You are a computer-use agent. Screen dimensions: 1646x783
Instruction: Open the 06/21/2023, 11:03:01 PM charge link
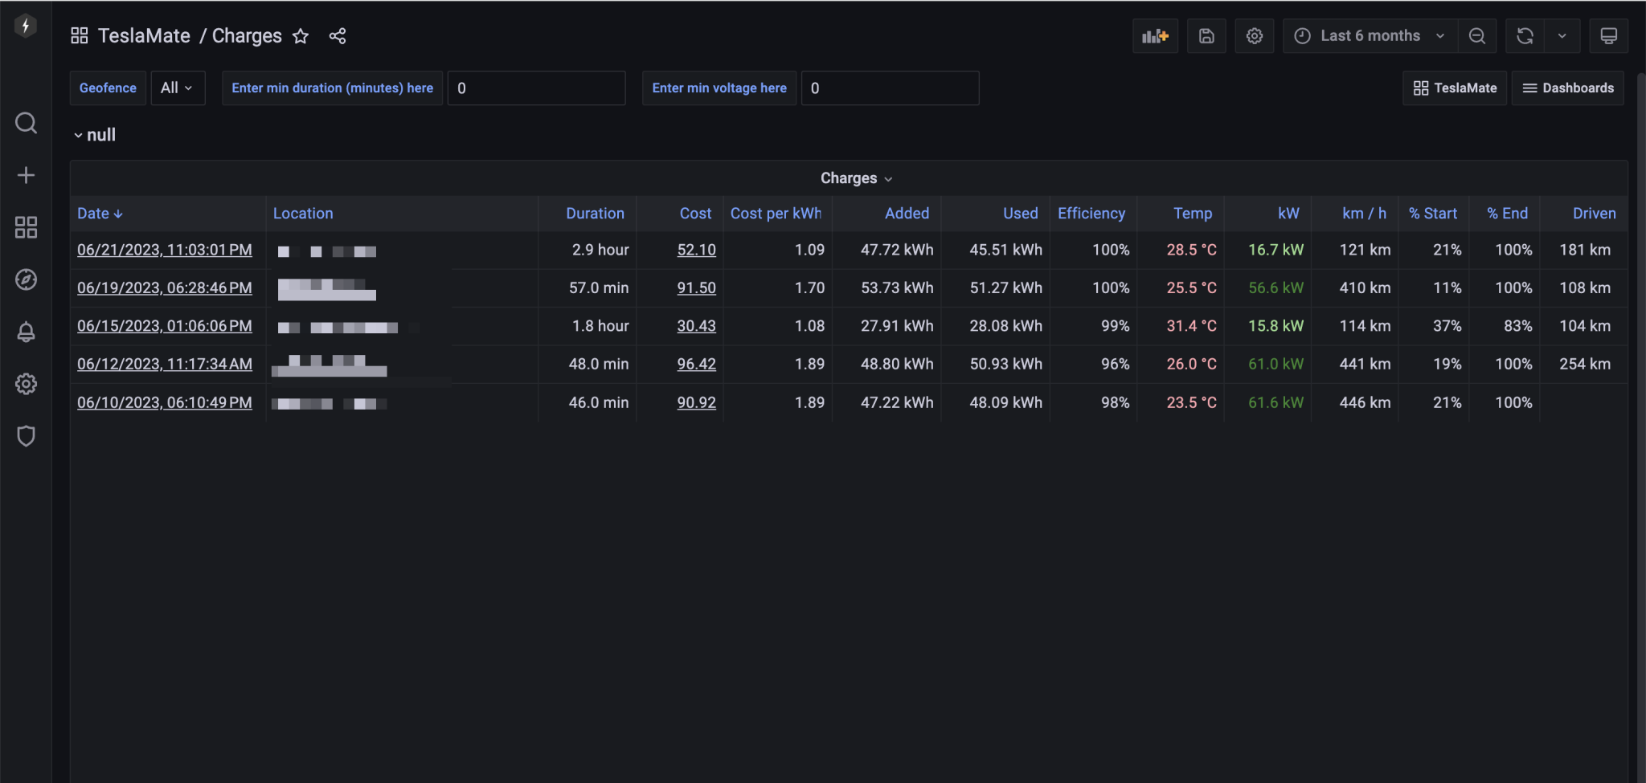coord(164,250)
